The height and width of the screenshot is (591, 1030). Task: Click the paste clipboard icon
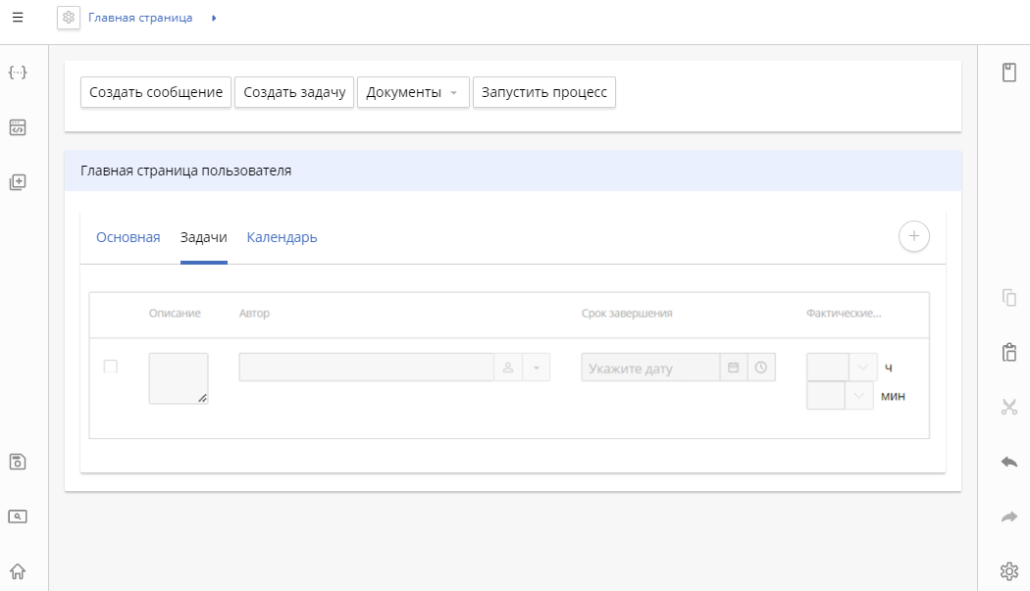click(1009, 352)
